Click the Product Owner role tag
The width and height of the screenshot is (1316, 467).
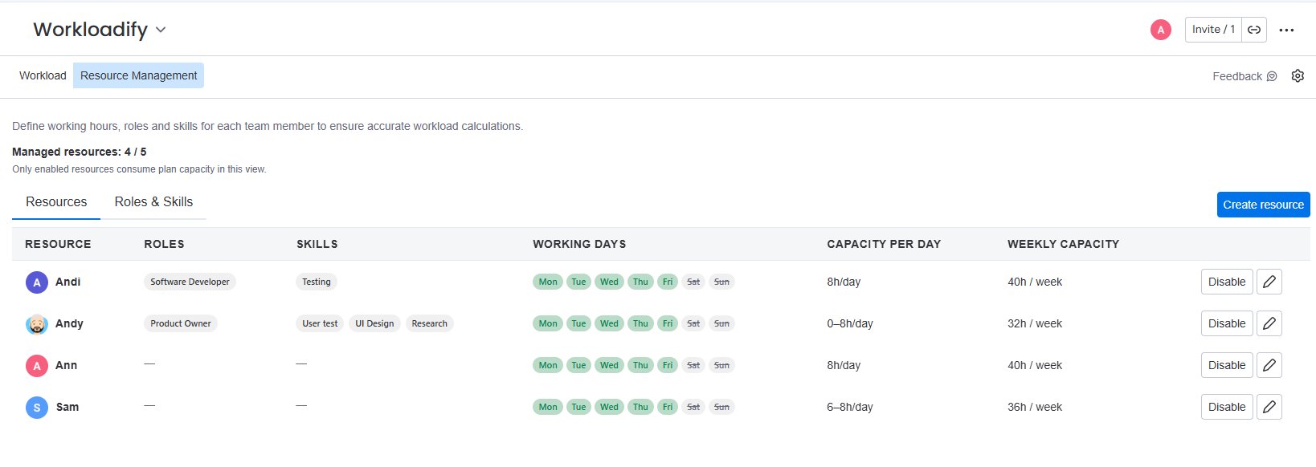[181, 323]
